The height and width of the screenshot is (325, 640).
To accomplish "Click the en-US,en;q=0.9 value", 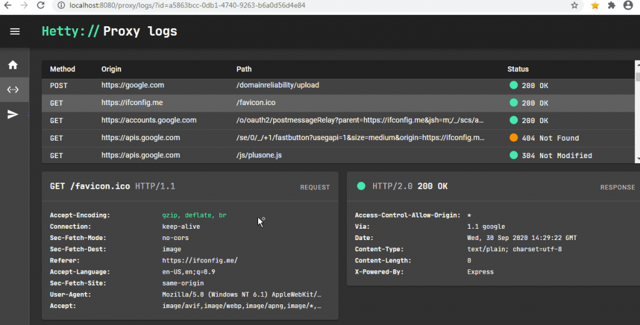I will pos(189,272).
